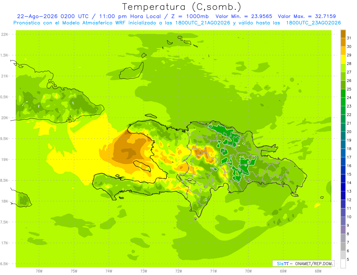Viewport: 357px width, 275px height.
Task: Click the 'Valor Max. = 32.7159' value
Action: pyautogui.click(x=307, y=16)
